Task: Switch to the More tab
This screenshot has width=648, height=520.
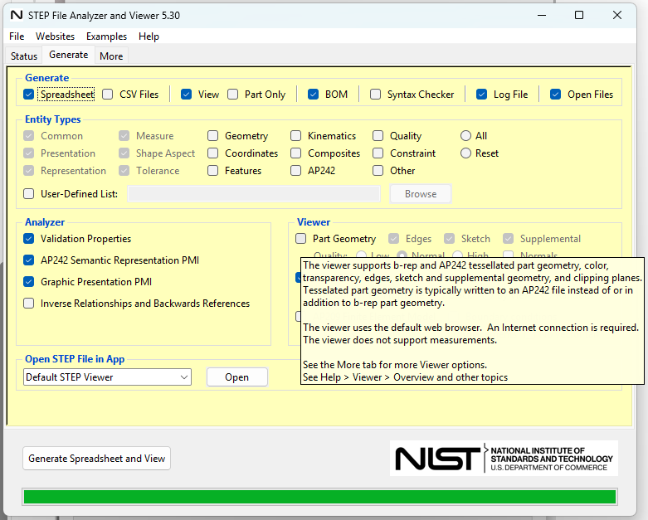Action: coord(110,56)
